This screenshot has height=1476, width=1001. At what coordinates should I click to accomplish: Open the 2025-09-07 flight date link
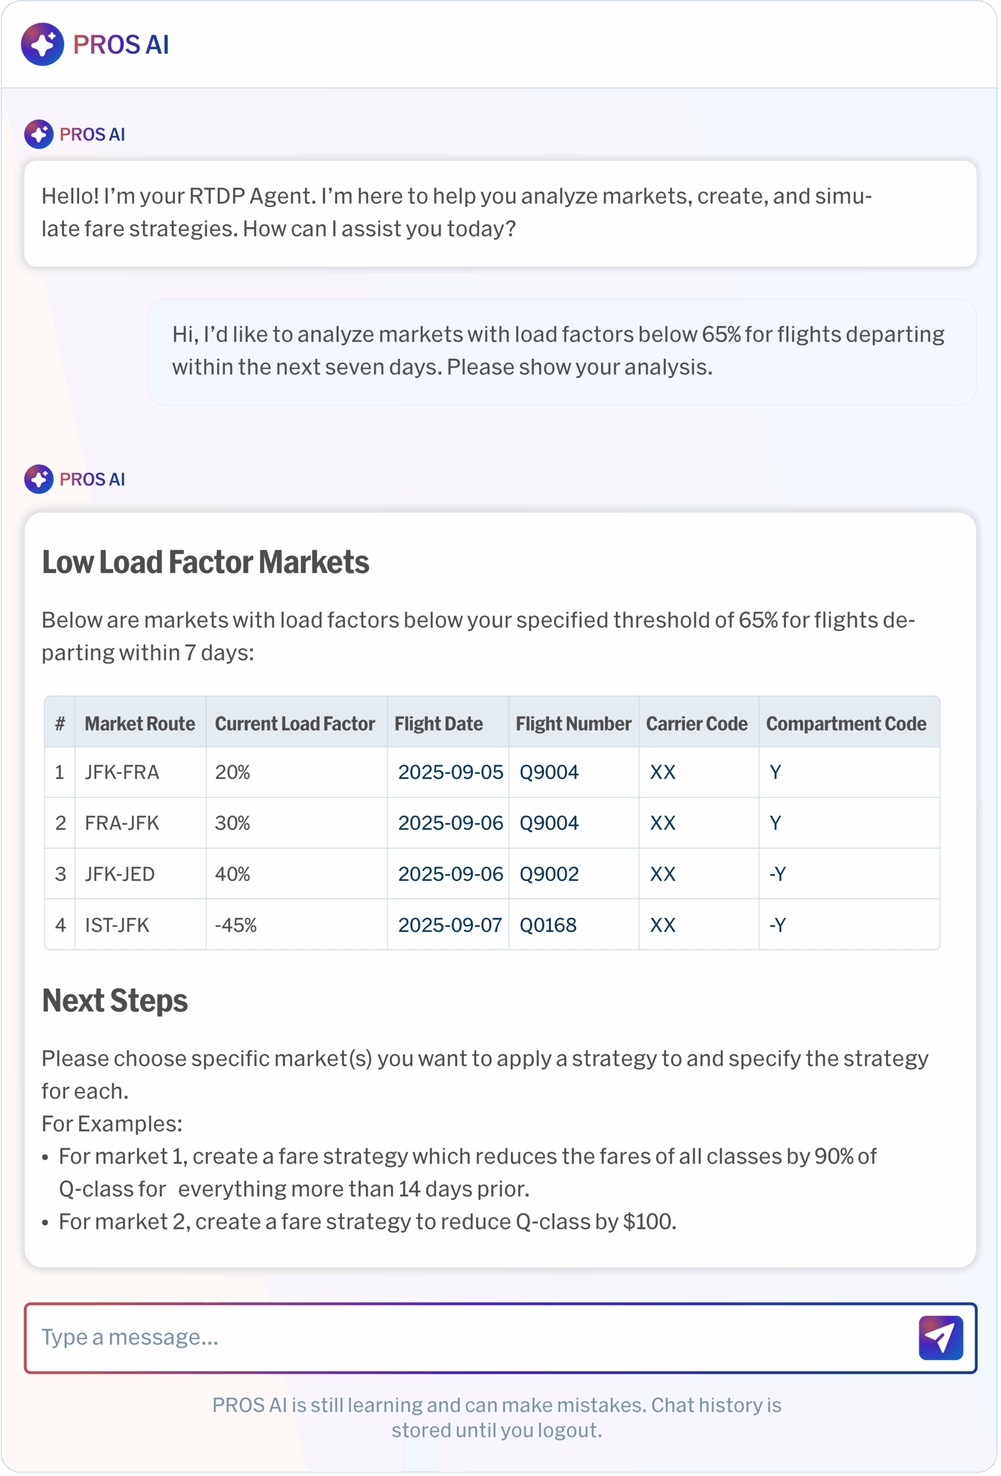(450, 925)
